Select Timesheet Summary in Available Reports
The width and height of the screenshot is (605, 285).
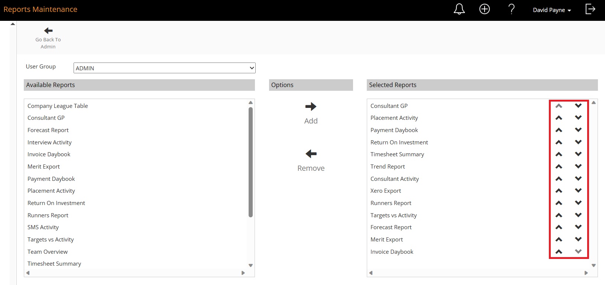coord(54,264)
